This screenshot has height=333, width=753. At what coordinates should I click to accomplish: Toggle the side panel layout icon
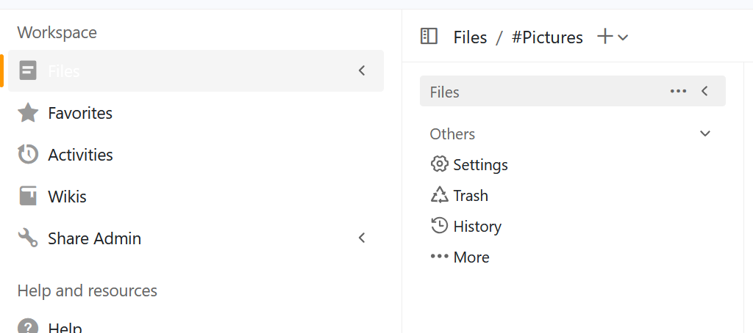(x=429, y=37)
